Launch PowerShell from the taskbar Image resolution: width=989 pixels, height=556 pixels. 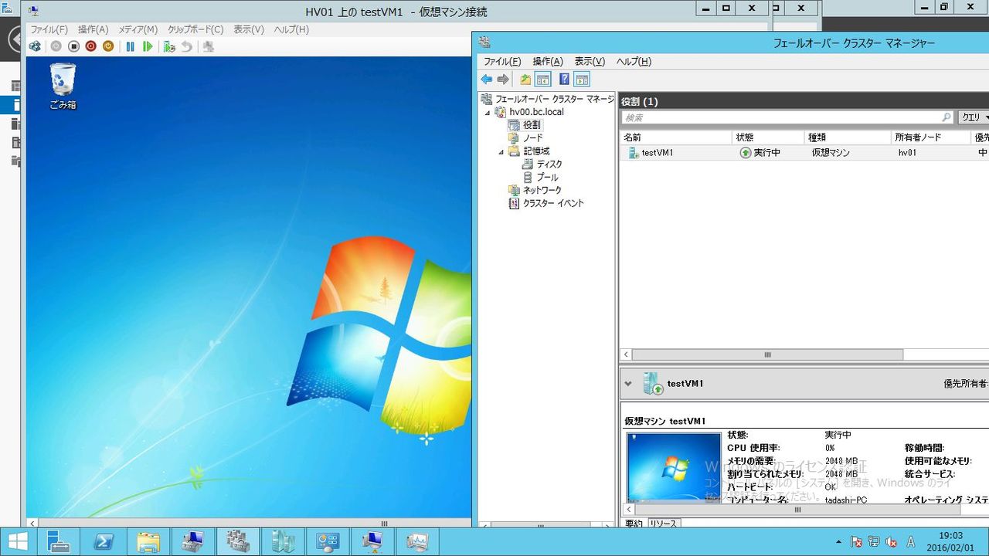(x=104, y=541)
